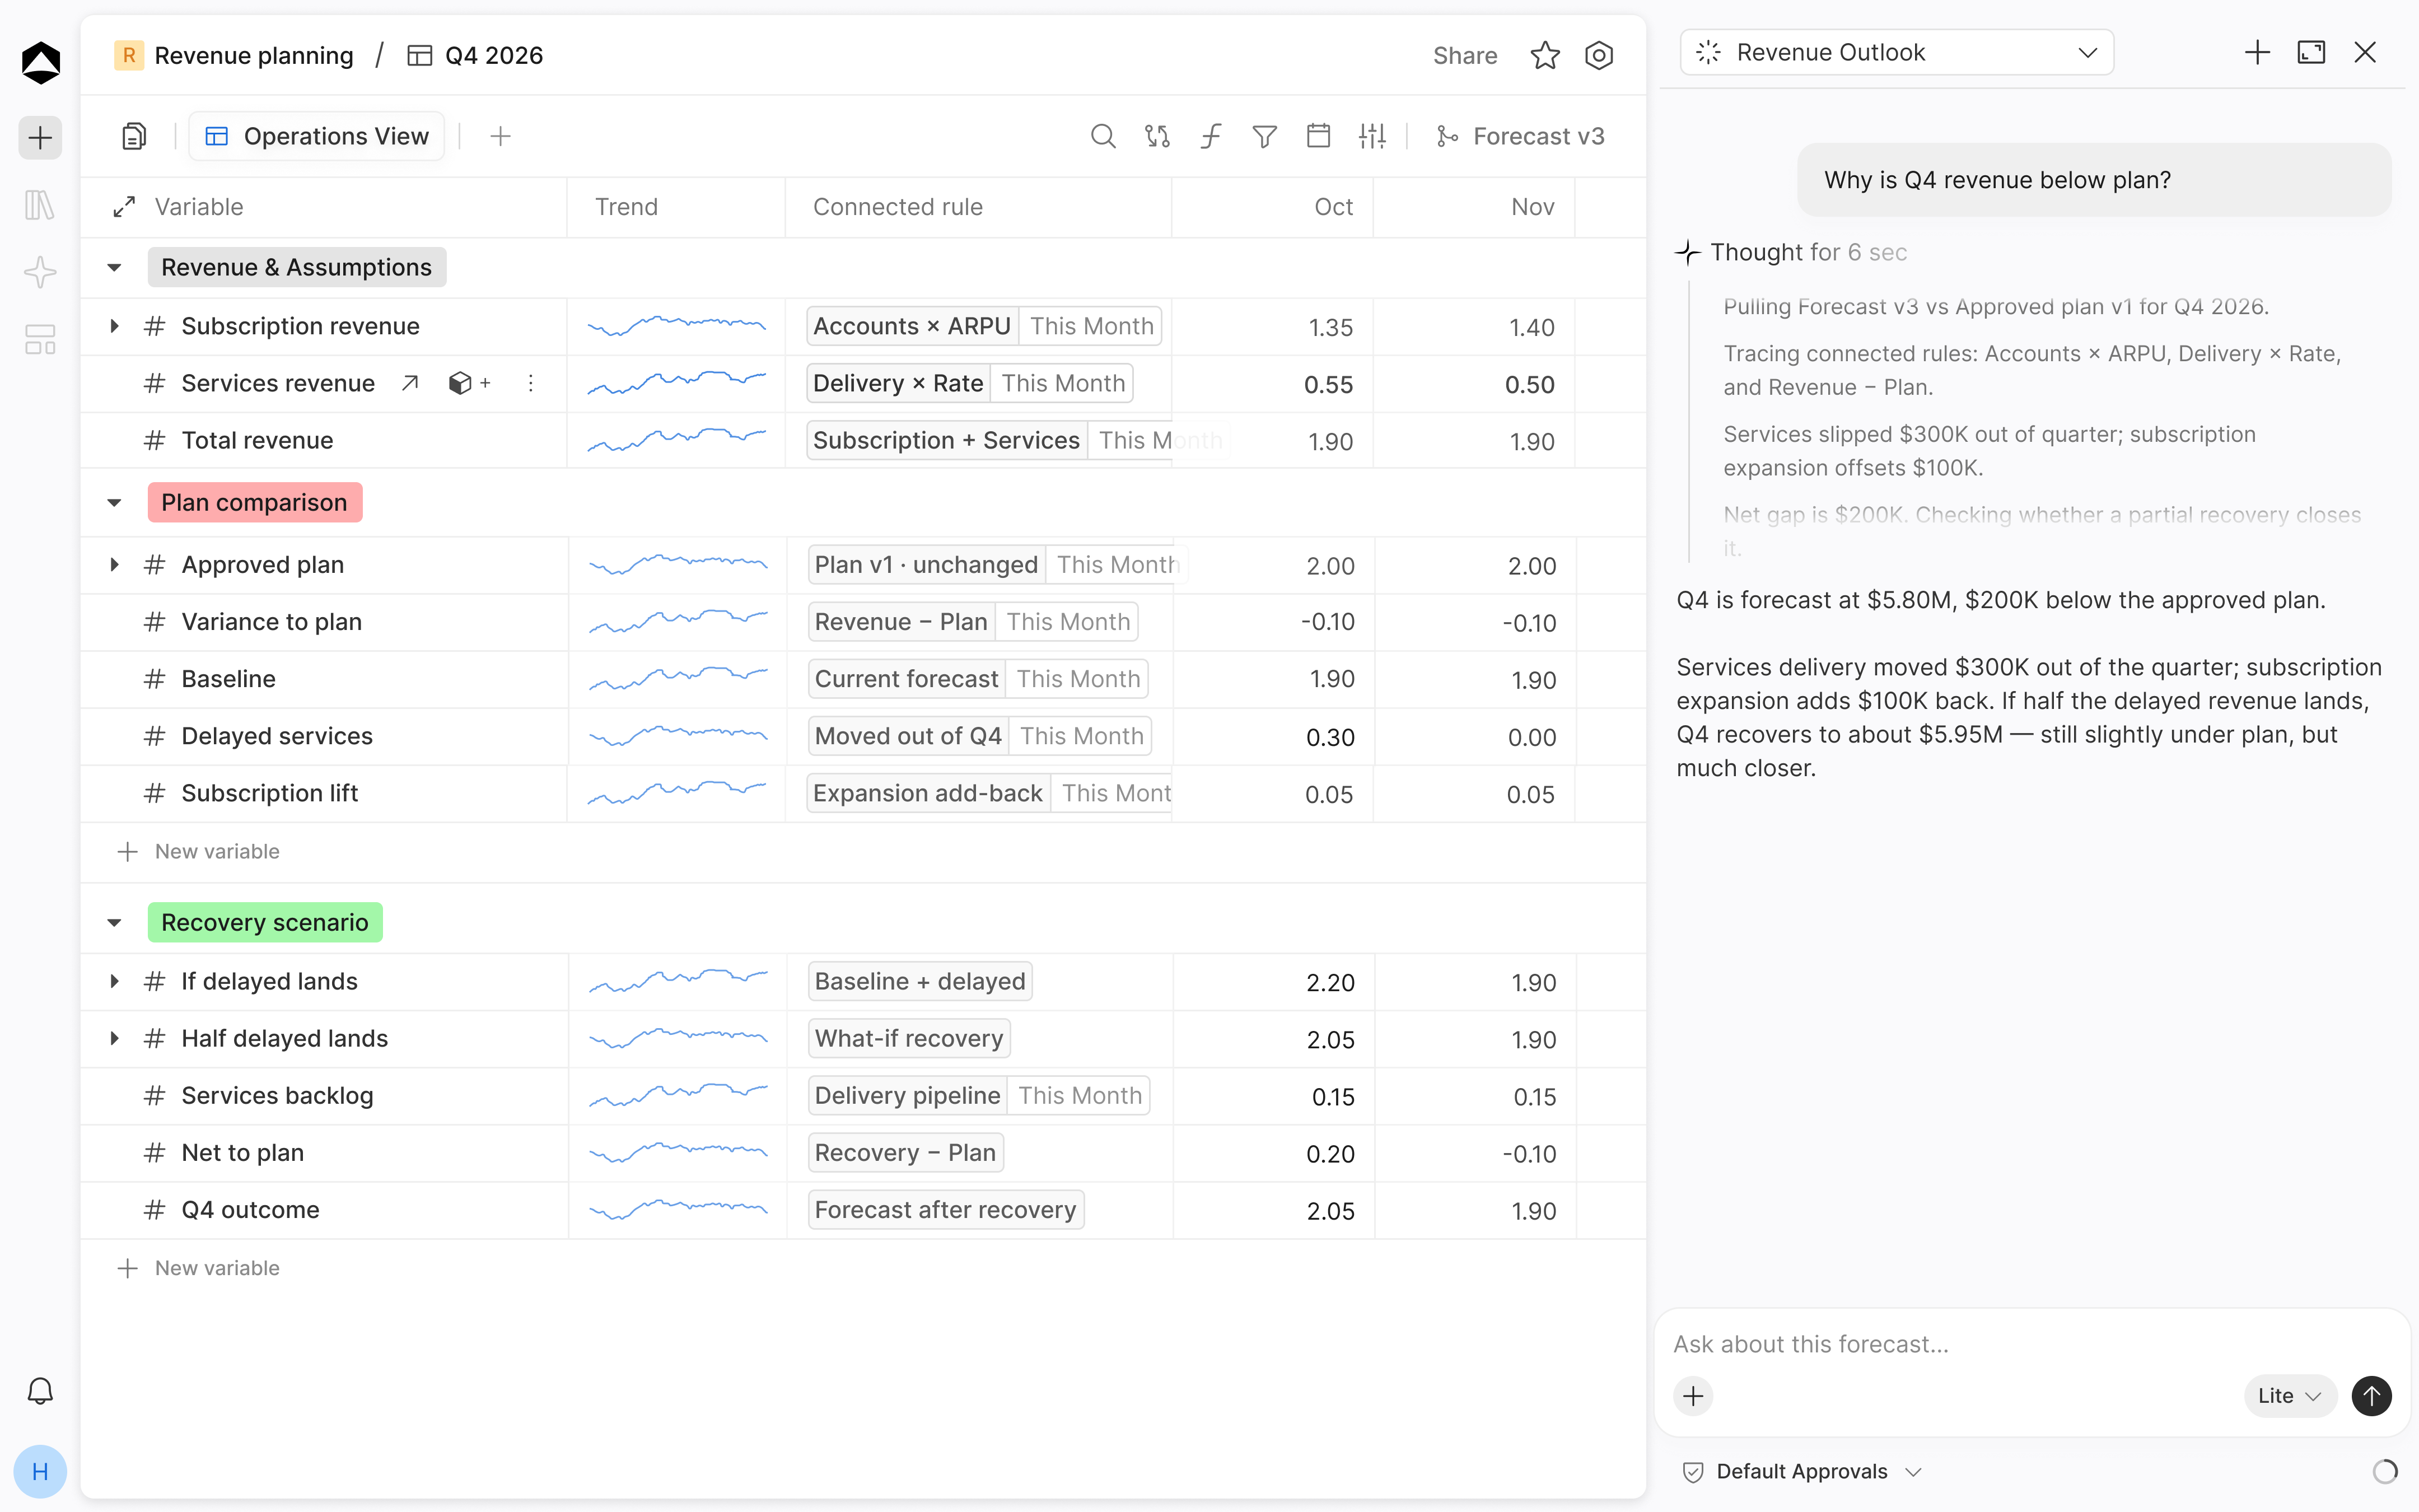The image size is (2419, 1512).
Task: Expand the Half delayed lands row
Action: (114, 1038)
